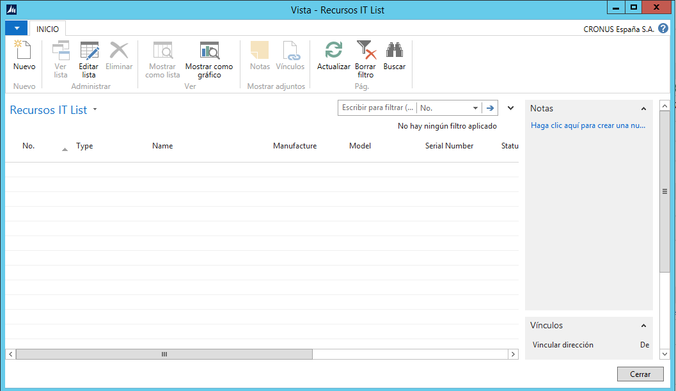The height and width of the screenshot is (391, 676).
Task: Click the Nuevo document icon
Action: click(23, 50)
